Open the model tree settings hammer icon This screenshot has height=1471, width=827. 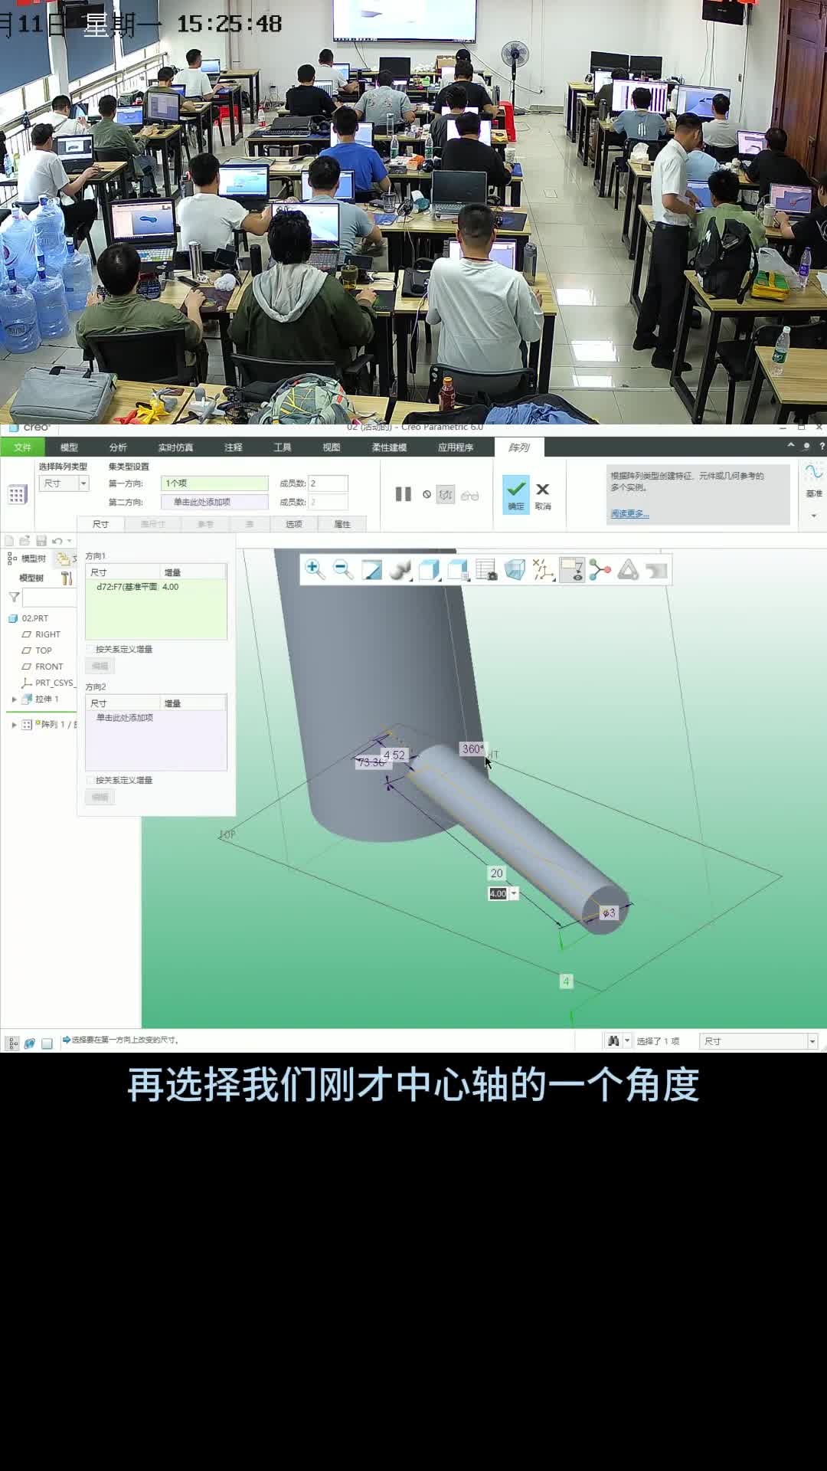pyautogui.click(x=66, y=578)
